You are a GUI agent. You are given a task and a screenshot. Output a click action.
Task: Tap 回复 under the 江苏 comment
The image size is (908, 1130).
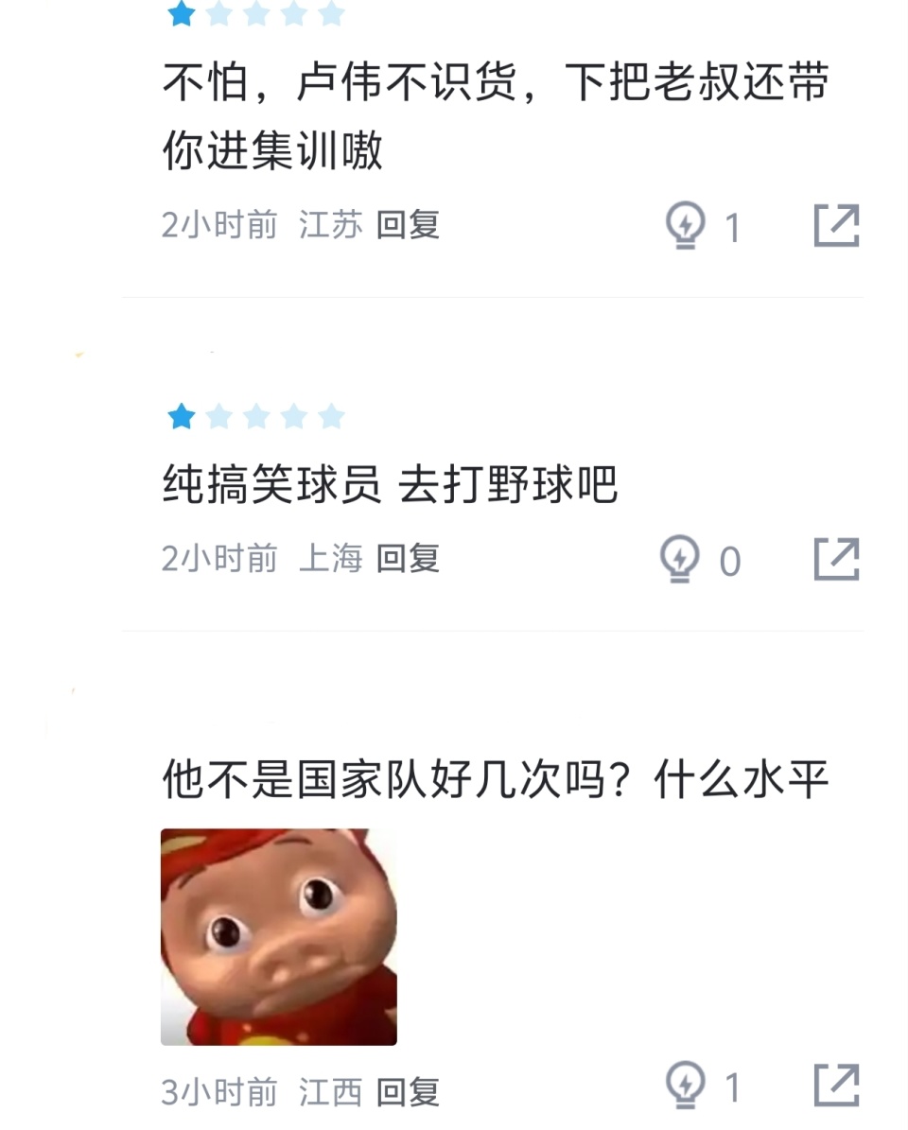pyautogui.click(x=408, y=225)
